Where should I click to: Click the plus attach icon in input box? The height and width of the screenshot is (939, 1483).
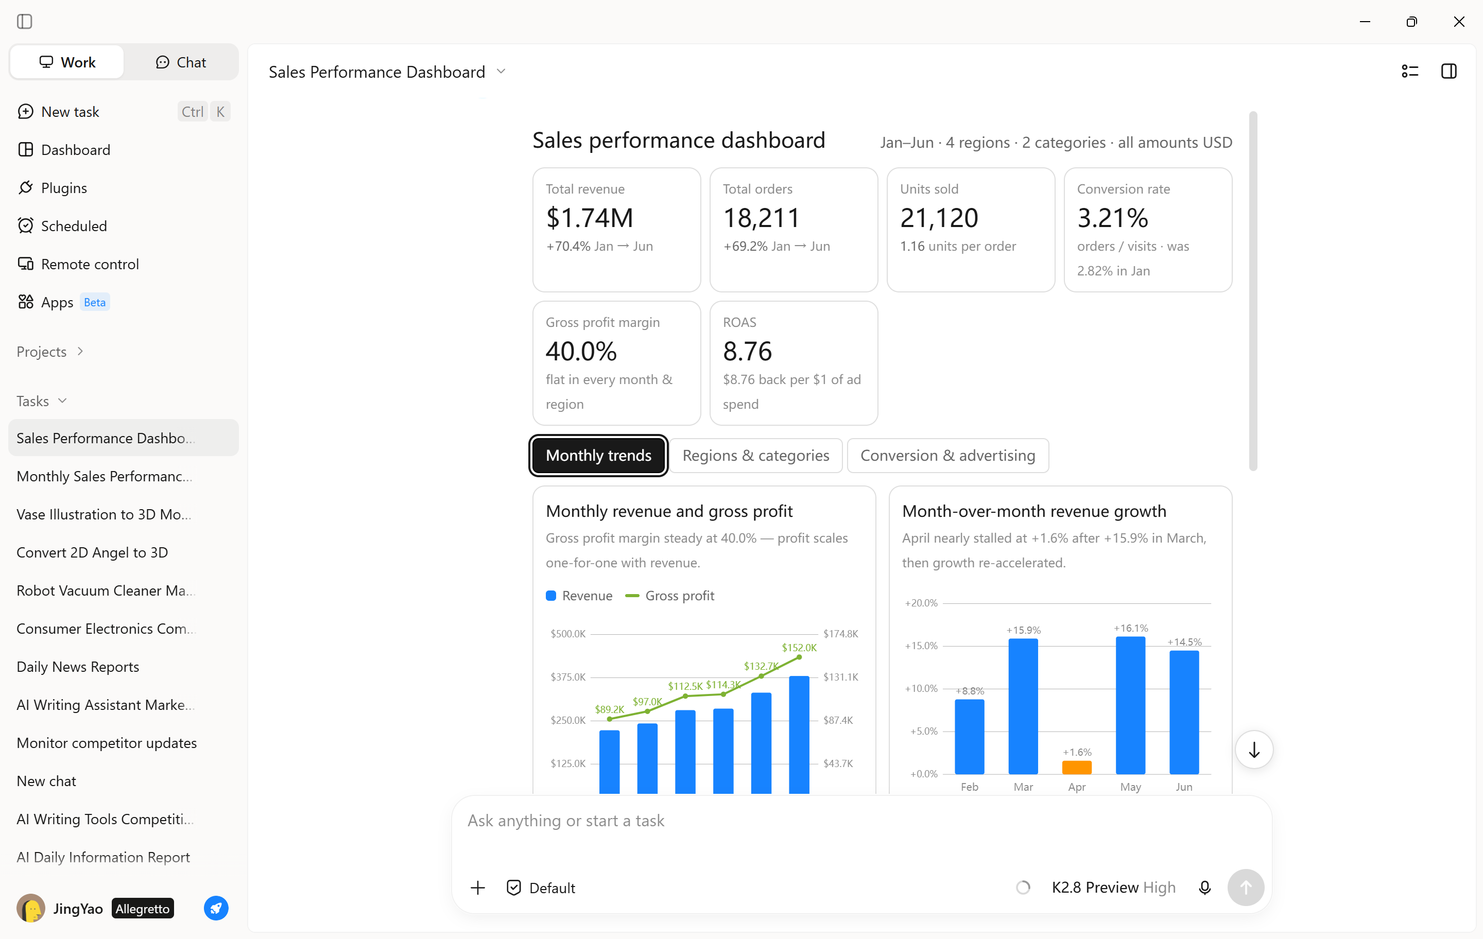click(478, 888)
